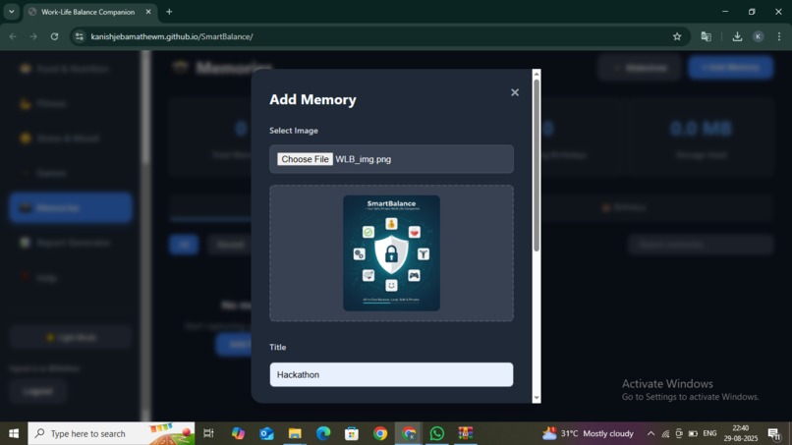Open Microsoft Edge from the taskbar
The height and width of the screenshot is (445, 792).
(323, 433)
